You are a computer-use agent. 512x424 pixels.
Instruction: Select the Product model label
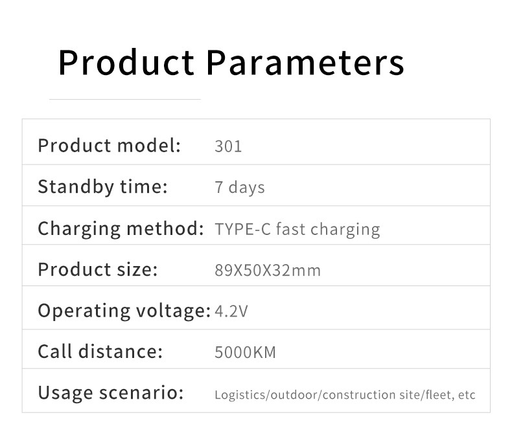pyautogui.click(x=109, y=146)
